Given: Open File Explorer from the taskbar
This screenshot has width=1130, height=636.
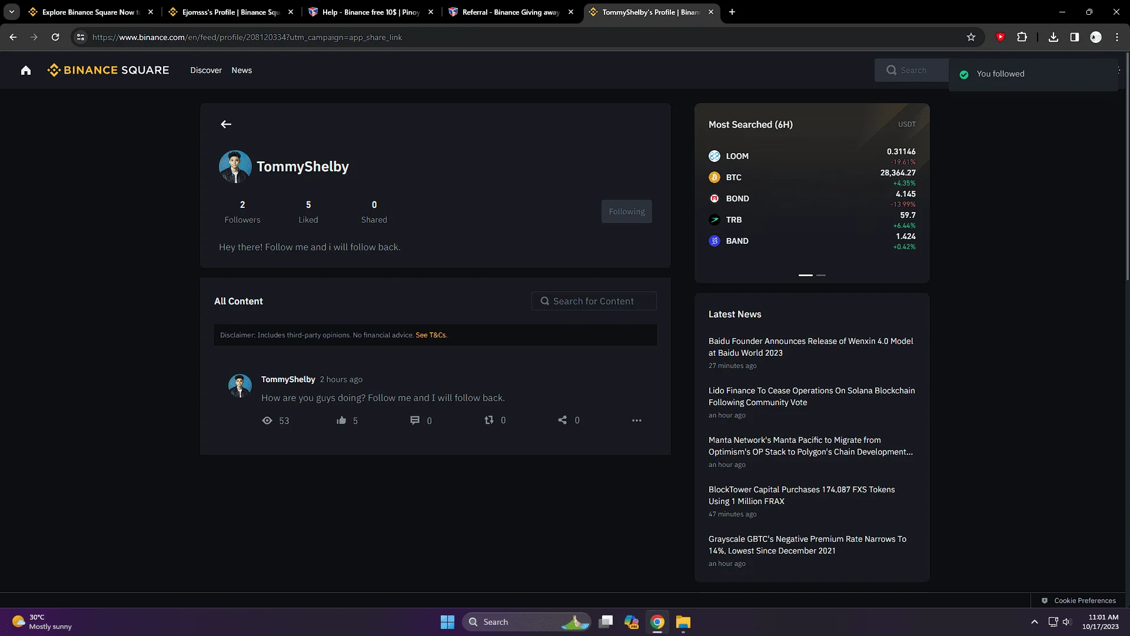Looking at the screenshot, I should tap(683, 622).
